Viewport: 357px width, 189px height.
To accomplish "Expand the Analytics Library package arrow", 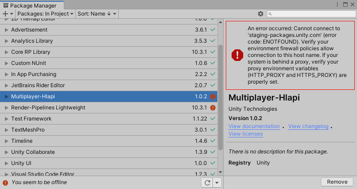I will click(7, 41).
